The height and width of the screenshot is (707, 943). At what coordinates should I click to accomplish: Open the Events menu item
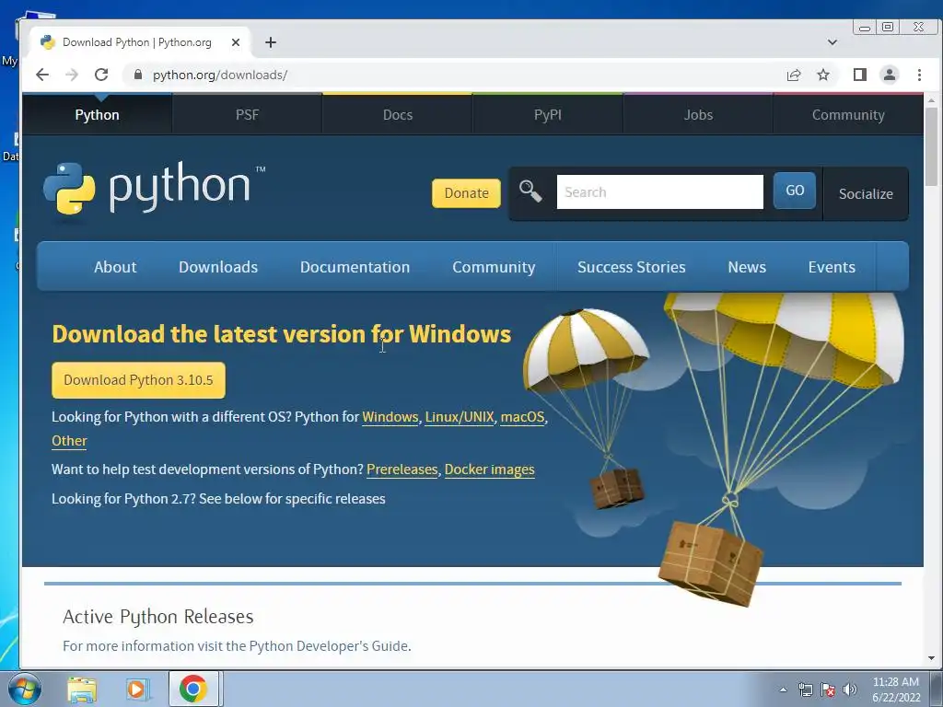click(x=832, y=267)
